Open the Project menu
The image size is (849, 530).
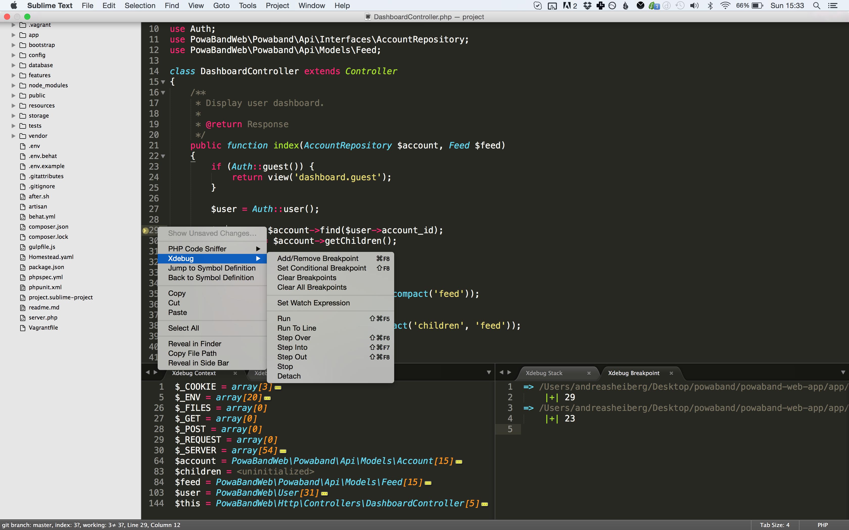click(277, 6)
